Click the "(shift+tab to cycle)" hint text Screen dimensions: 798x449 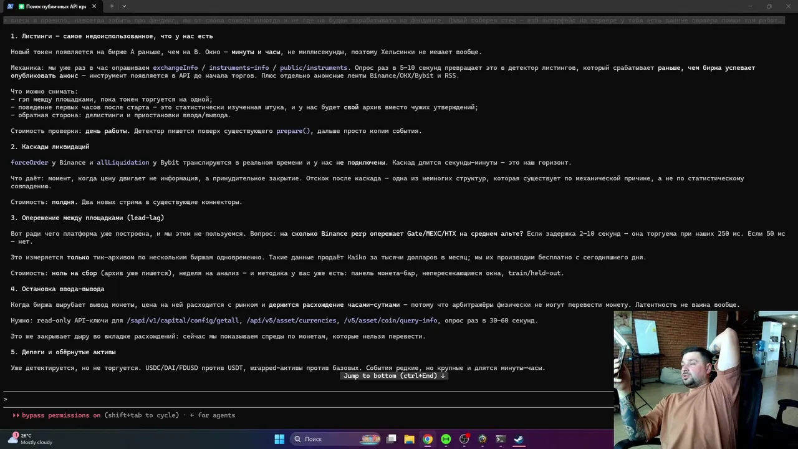[142, 415]
